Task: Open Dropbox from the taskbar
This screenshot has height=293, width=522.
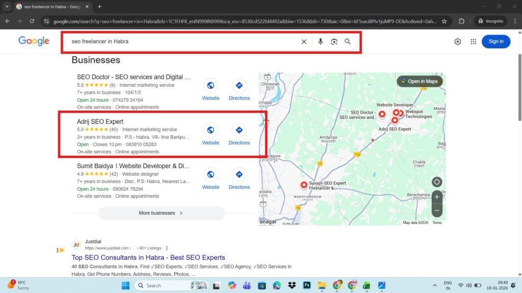Action: (292, 285)
